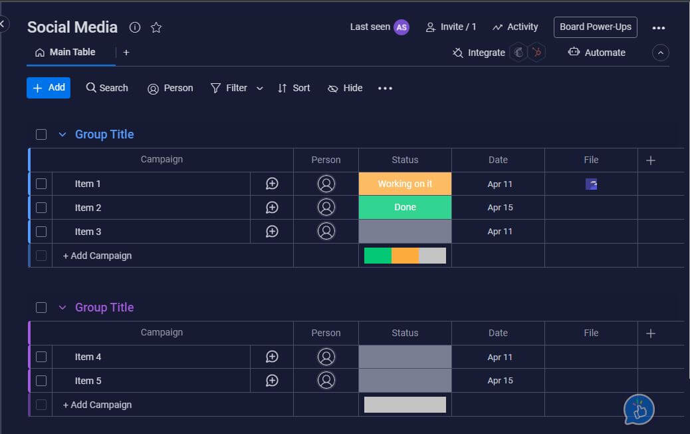Open the floating help hand icon
The width and height of the screenshot is (690, 434).
(x=639, y=409)
